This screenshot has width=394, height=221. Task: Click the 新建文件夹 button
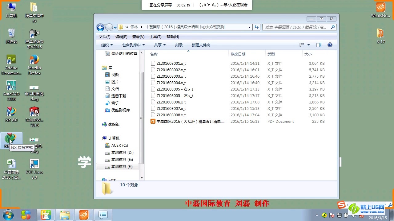click(x=201, y=45)
